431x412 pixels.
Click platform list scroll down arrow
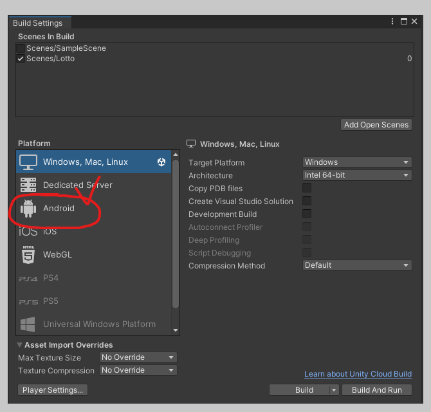pos(176,330)
